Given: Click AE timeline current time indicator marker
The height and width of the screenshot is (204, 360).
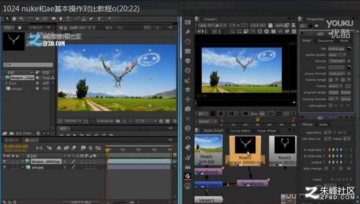Looking at the screenshot, I should [x=107, y=150].
